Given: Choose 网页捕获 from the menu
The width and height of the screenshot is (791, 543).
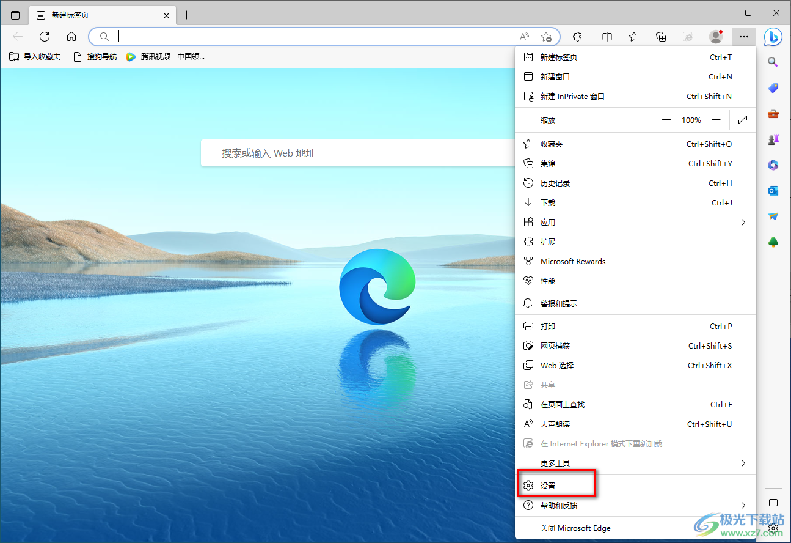Looking at the screenshot, I should coord(635,345).
